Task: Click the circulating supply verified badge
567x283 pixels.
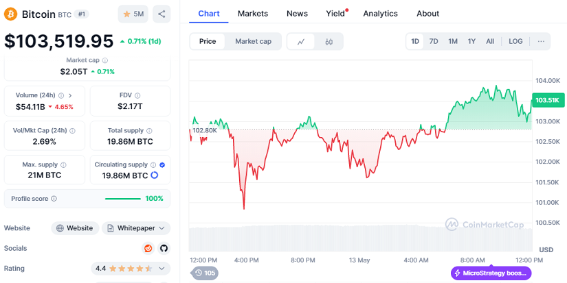Action: 162,164
